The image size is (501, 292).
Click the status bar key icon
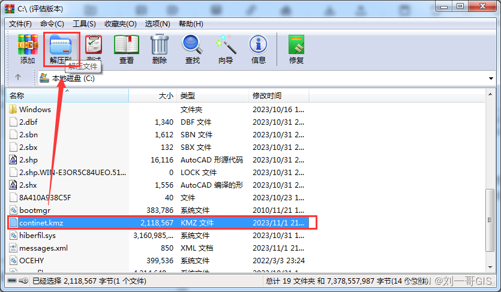tap(23, 281)
